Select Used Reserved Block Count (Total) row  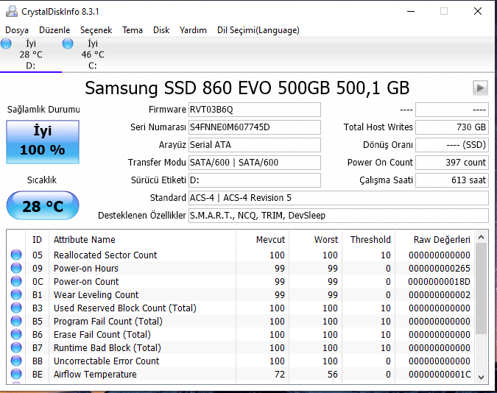(x=241, y=308)
